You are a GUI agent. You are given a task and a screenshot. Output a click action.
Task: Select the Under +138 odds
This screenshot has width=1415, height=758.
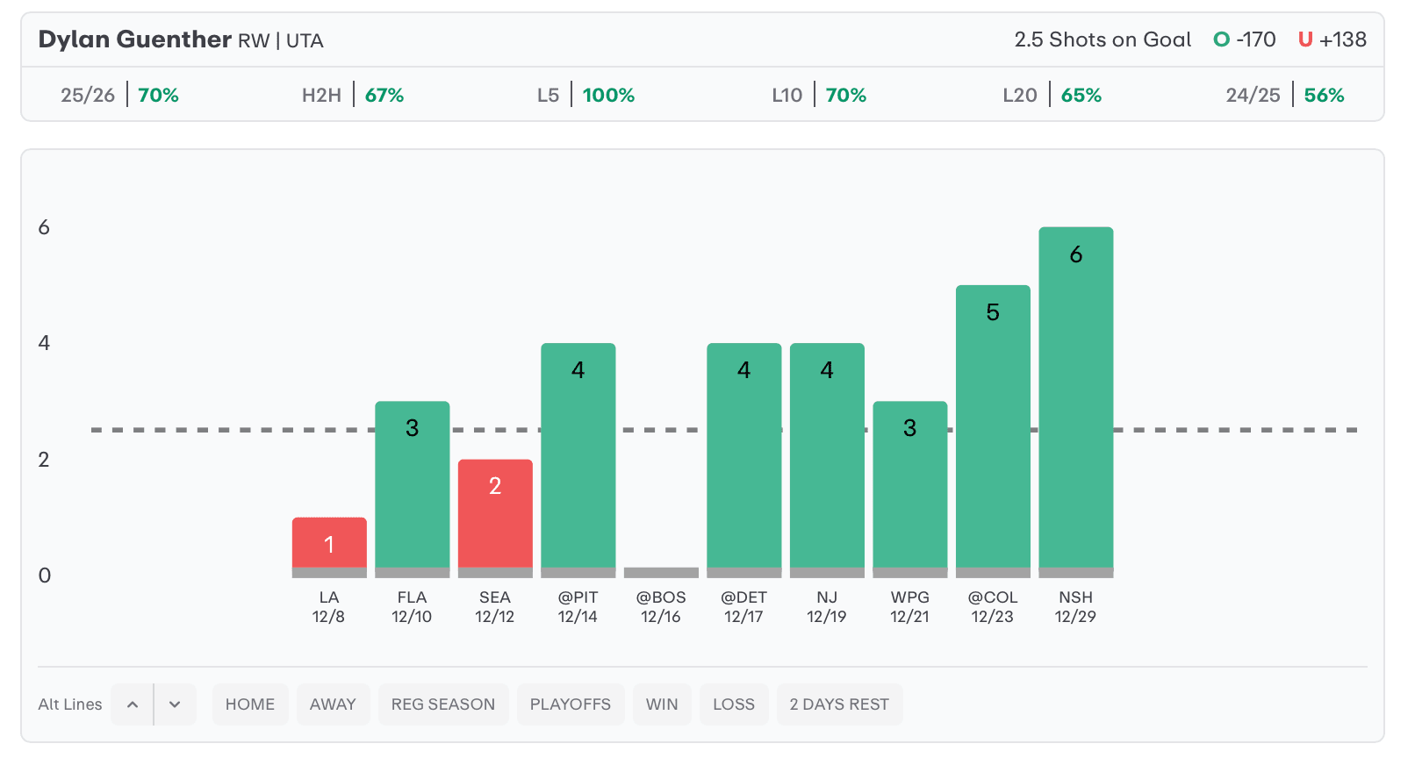[1332, 39]
